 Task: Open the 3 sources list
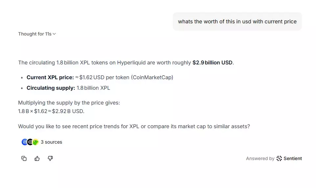51,142
